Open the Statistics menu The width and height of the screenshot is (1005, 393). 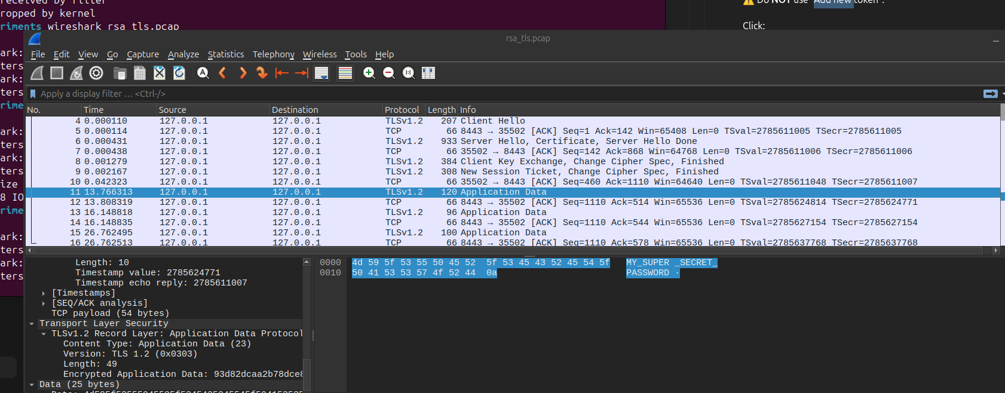coord(225,54)
